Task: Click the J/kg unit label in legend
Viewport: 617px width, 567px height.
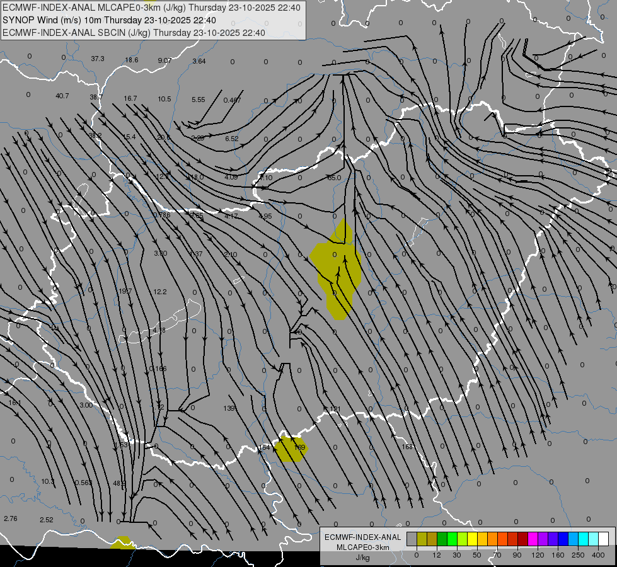Action: (362, 557)
